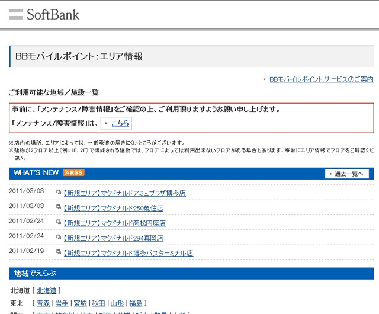Image resolution: width=379 pixels, height=314 pixels.
Task: Select the 宮城 prefecture link
Action: pyautogui.click(x=81, y=303)
